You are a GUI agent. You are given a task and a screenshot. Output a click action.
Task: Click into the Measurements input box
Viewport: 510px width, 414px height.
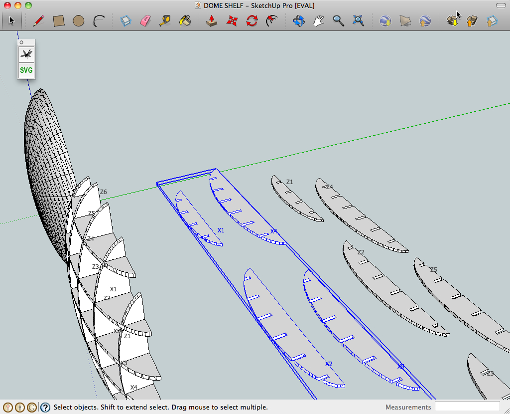(467, 407)
